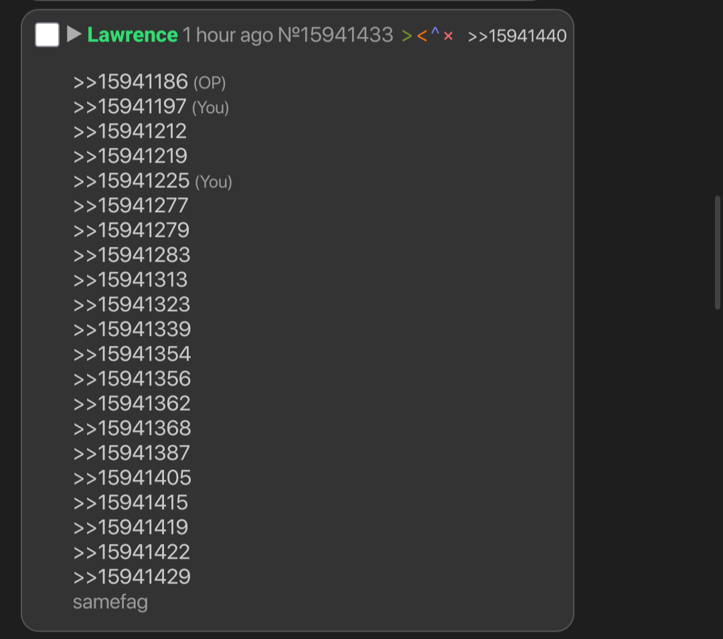The width and height of the screenshot is (723, 639).
Task: Jump to quoted post >>15941356
Action: pyautogui.click(x=132, y=379)
